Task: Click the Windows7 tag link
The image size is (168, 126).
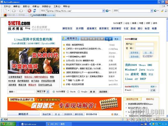Action: click(131, 70)
